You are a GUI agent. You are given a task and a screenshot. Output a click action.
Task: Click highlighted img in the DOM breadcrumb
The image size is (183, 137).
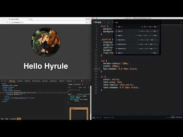[19, 119]
